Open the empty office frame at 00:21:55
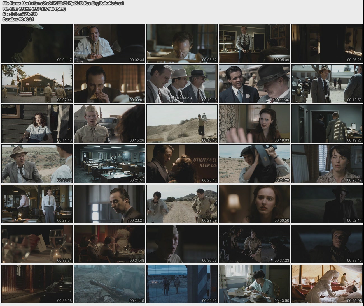Image resolution: width=364 pixels, height=306 pixels. (109, 164)
